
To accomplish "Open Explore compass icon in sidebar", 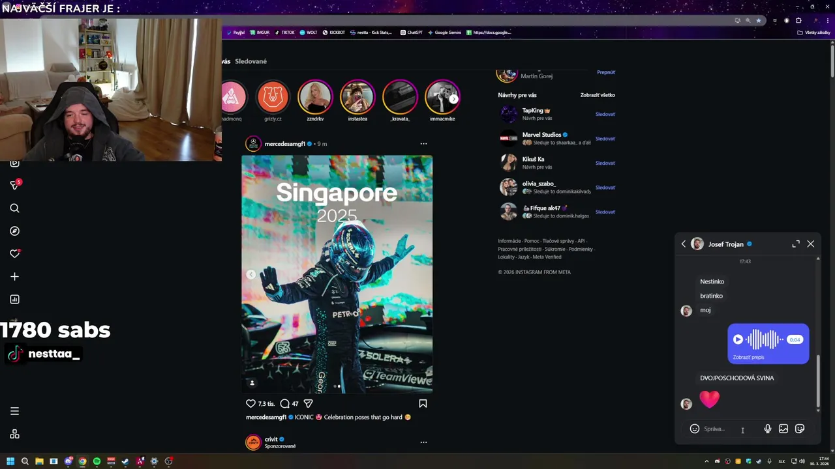I will coord(15,231).
